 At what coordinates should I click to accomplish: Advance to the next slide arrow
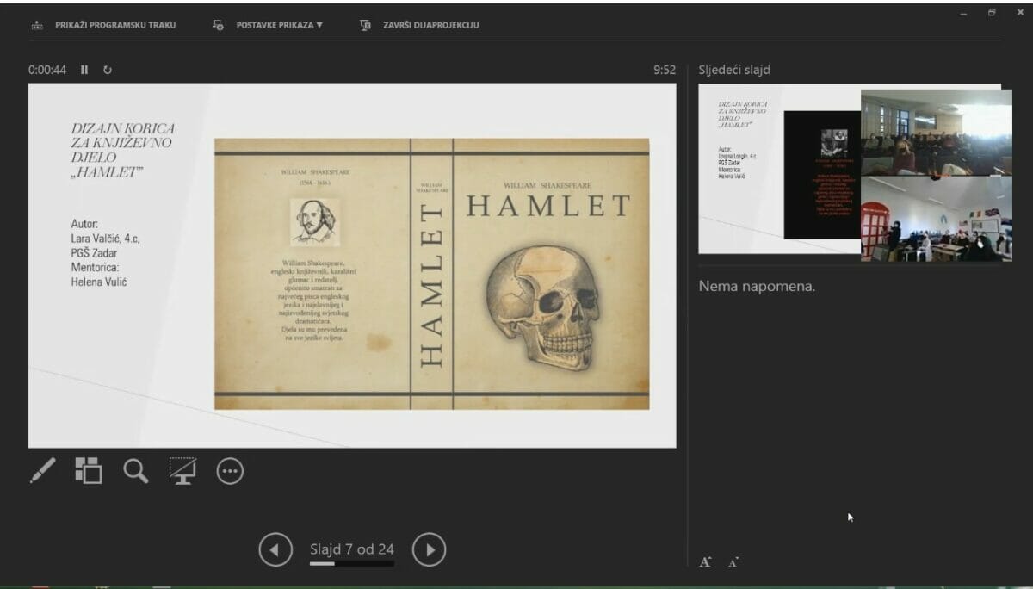[429, 549]
